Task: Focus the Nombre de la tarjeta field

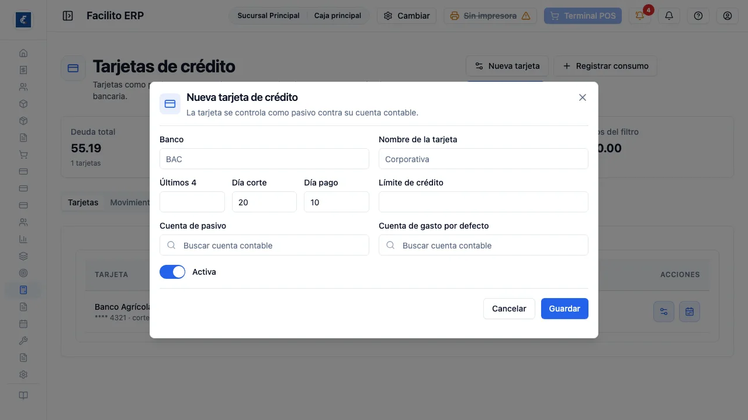Action: click(x=483, y=159)
